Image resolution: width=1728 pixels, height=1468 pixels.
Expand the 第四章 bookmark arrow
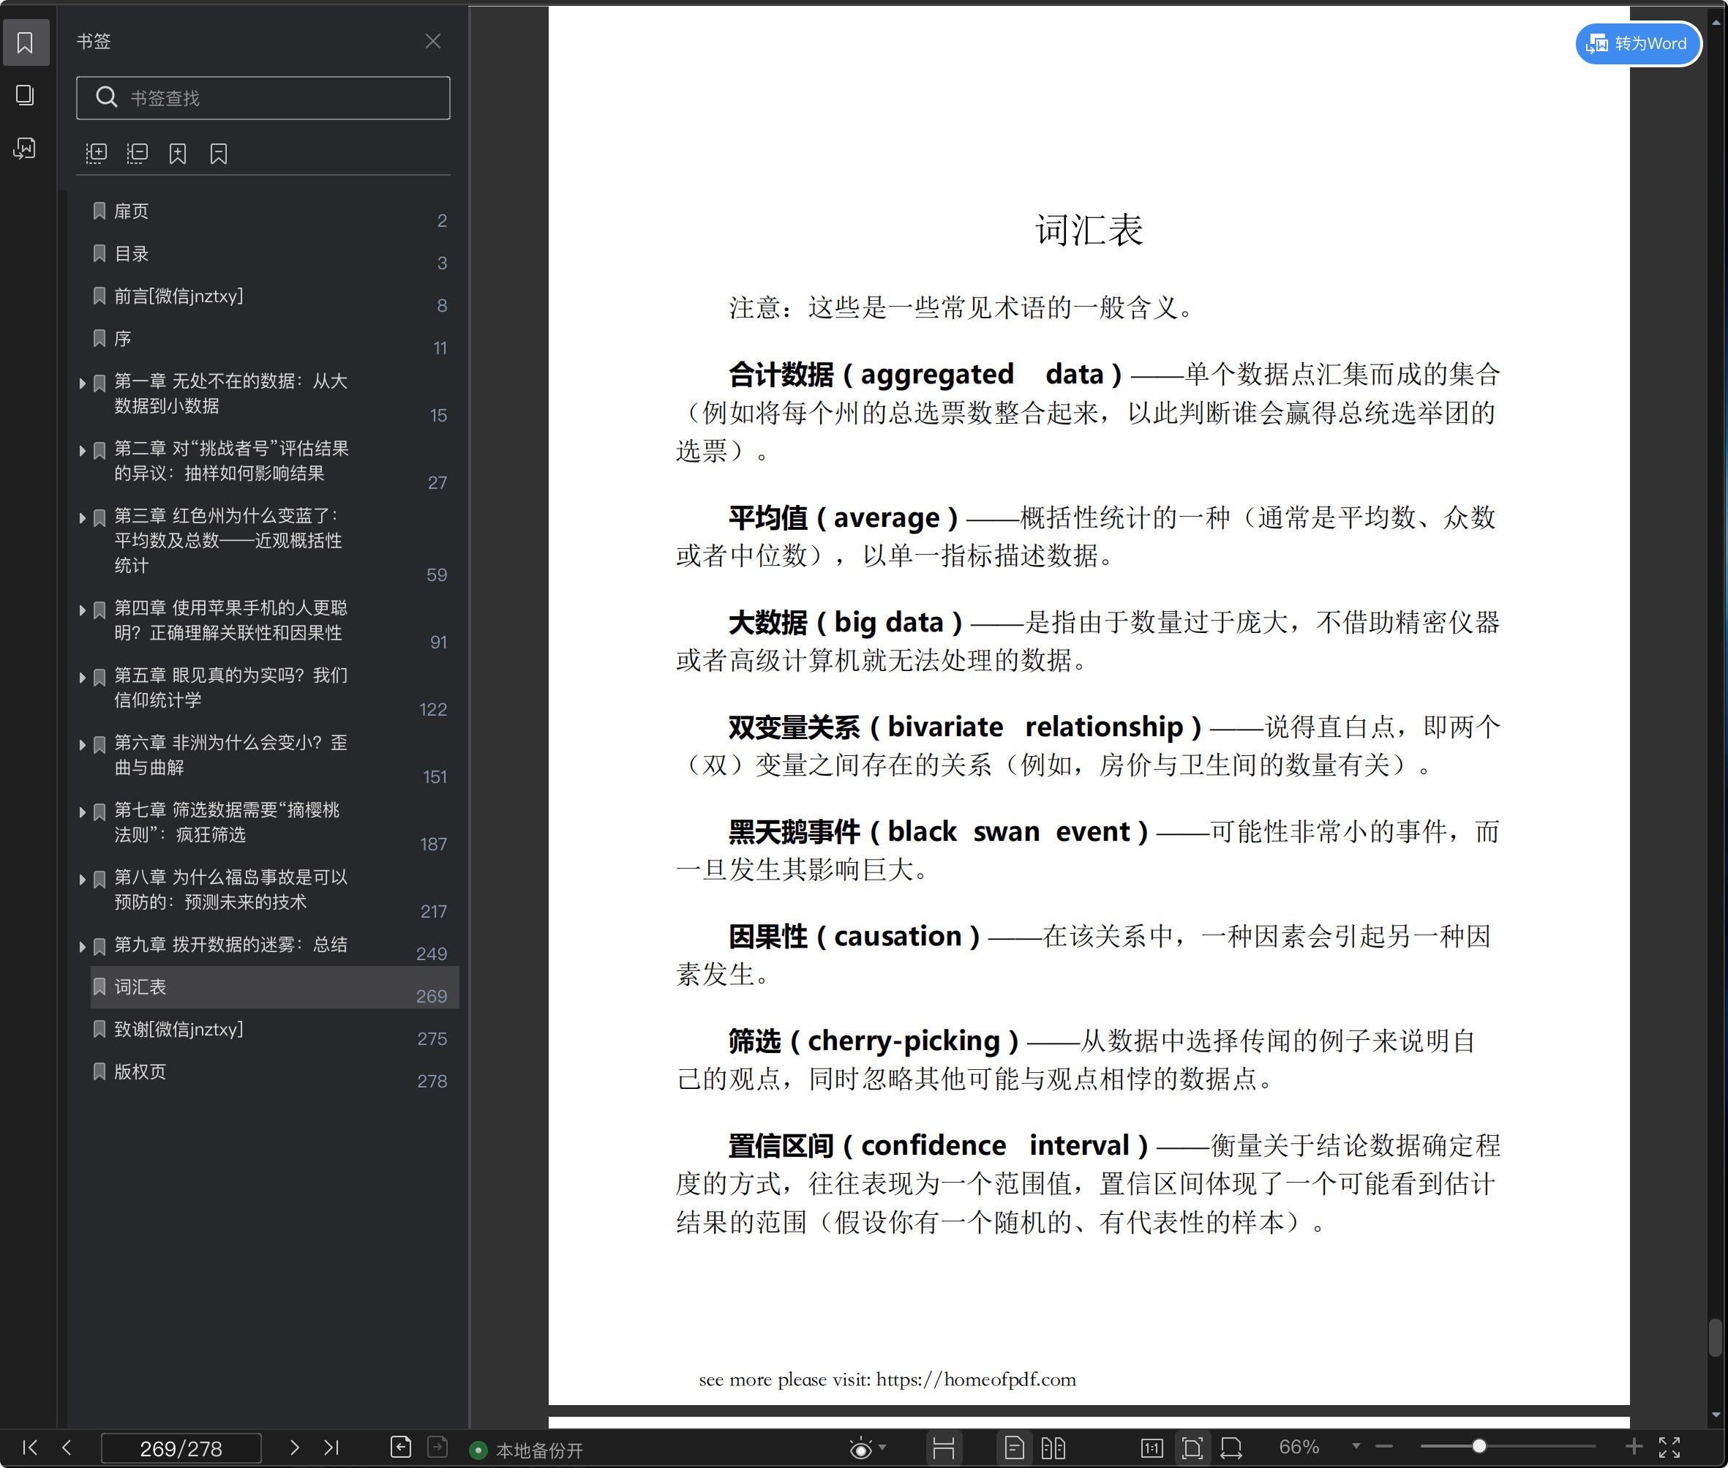[83, 610]
